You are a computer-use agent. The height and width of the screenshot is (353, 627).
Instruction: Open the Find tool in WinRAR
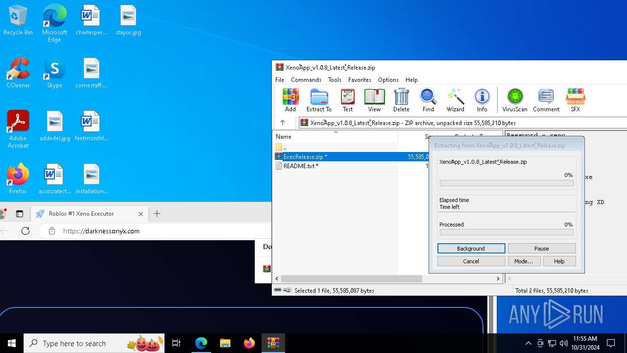pos(428,100)
